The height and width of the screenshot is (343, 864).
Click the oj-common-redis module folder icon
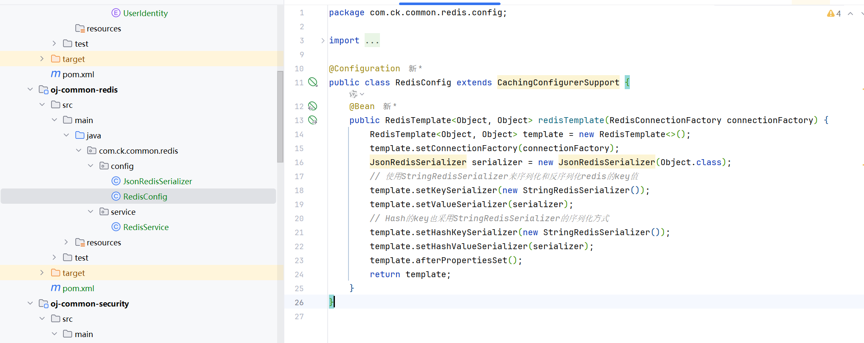43,90
